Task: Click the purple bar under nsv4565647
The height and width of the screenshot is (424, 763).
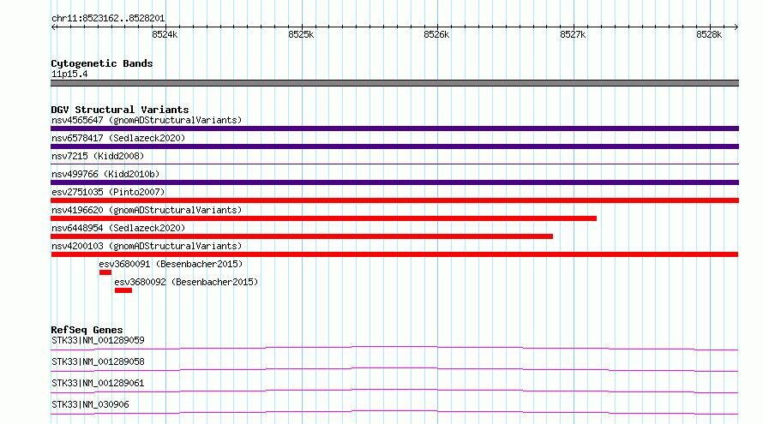Action: click(x=394, y=128)
